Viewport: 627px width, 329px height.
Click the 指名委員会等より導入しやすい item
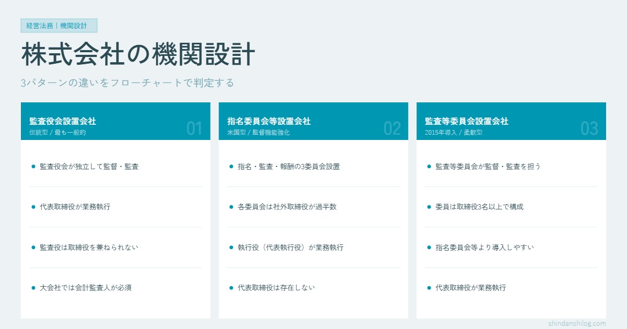click(x=484, y=248)
